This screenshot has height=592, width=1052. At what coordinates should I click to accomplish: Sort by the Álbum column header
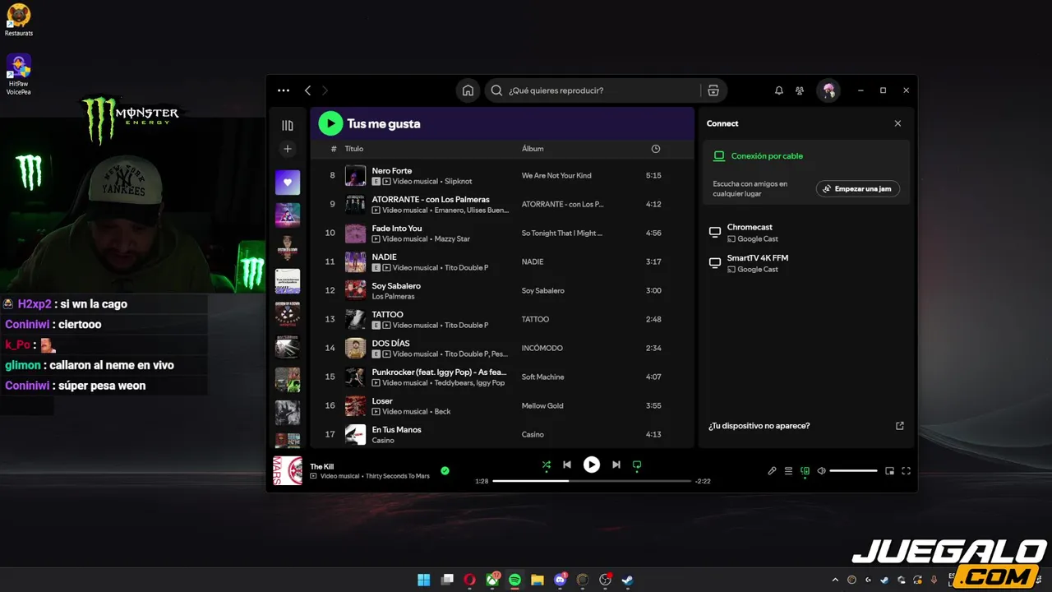[533, 149]
